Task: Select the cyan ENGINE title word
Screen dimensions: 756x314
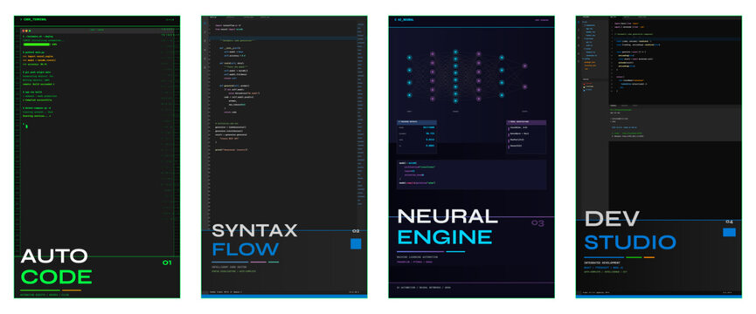Action: coord(445,237)
